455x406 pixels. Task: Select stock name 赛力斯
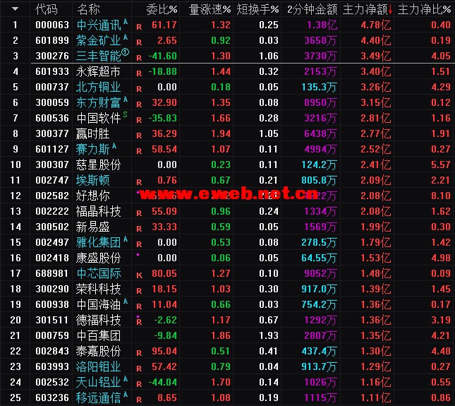pyautogui.click(x=93, y=149)
